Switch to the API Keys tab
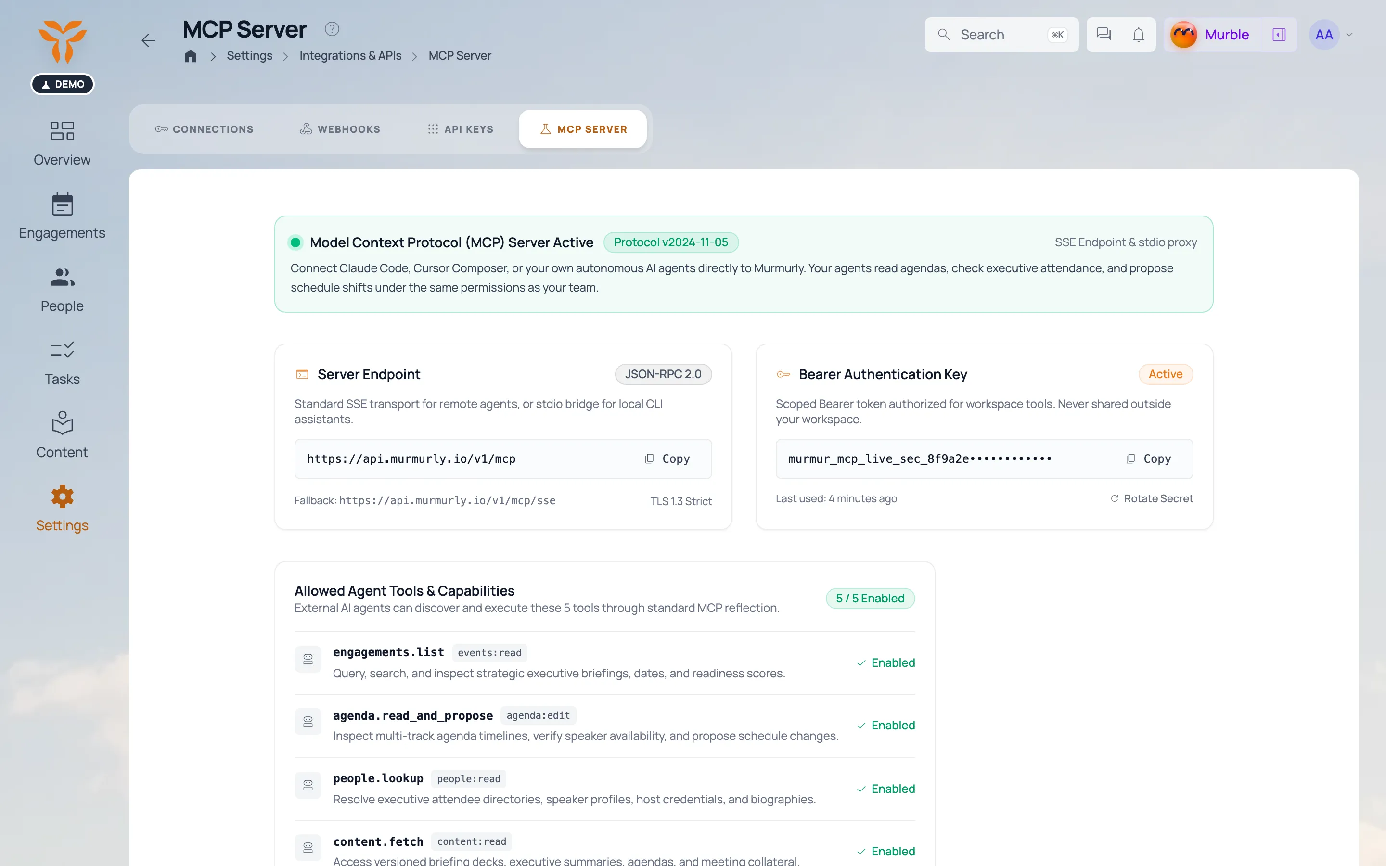The image size is (1386, 866). click(461, 129)
